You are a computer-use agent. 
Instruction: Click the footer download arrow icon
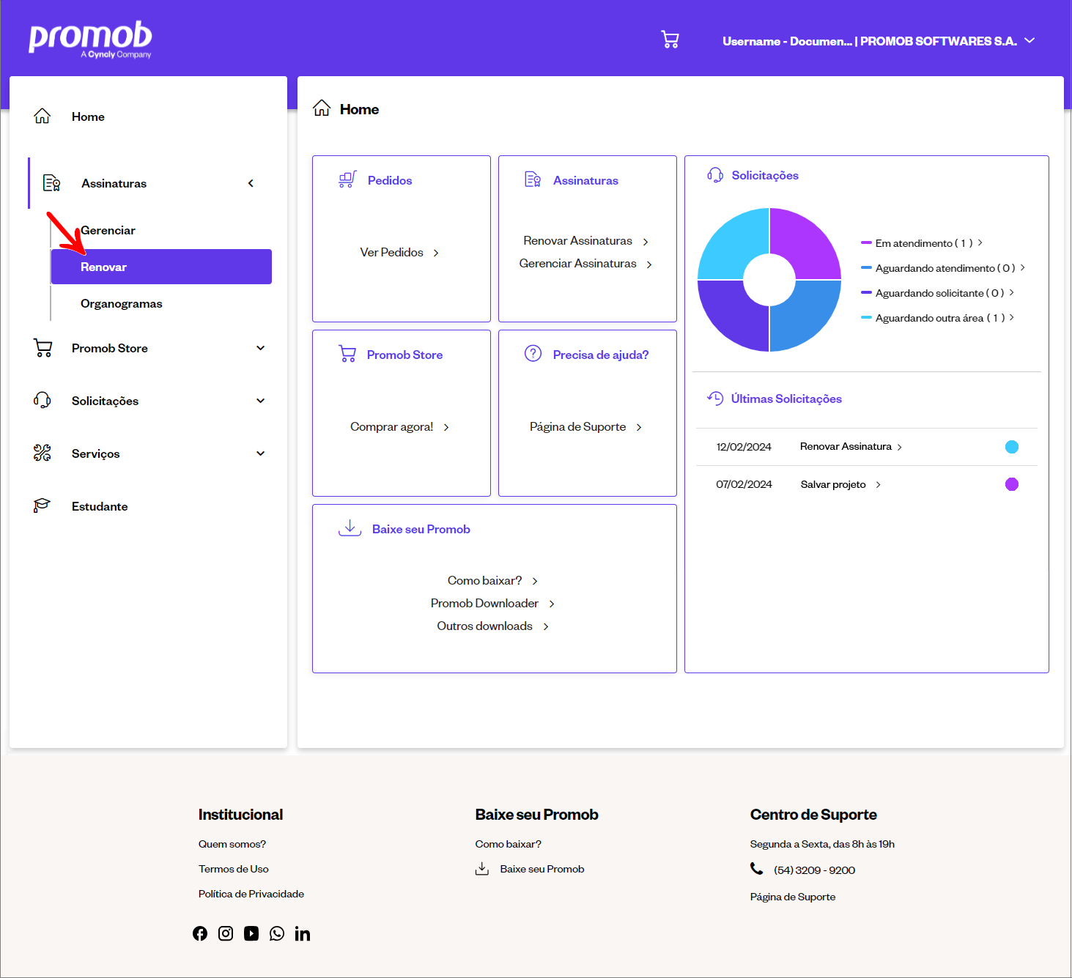coord(482,869)
